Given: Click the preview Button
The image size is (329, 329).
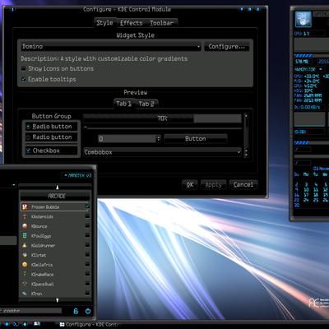Looking at the screenshot, I should coord(196,139).
